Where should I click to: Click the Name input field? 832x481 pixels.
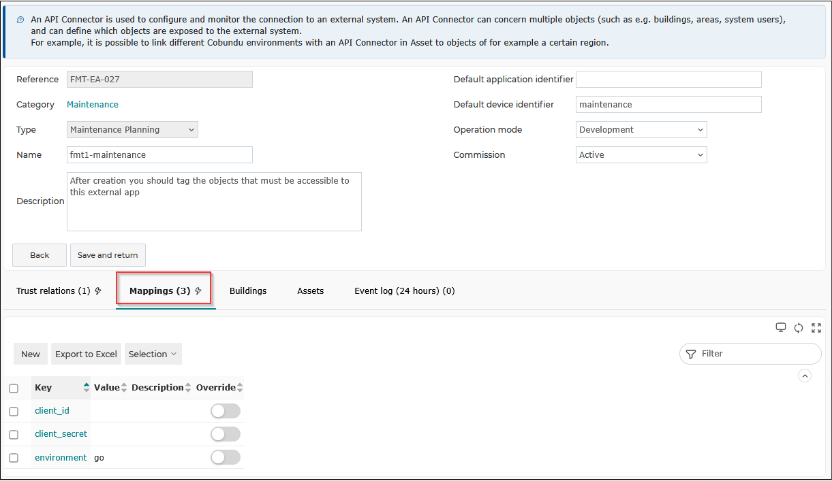coord(159,155)
